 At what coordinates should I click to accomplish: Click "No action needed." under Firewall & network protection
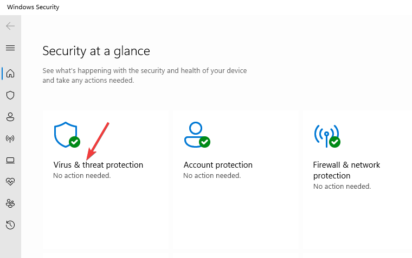342,187
